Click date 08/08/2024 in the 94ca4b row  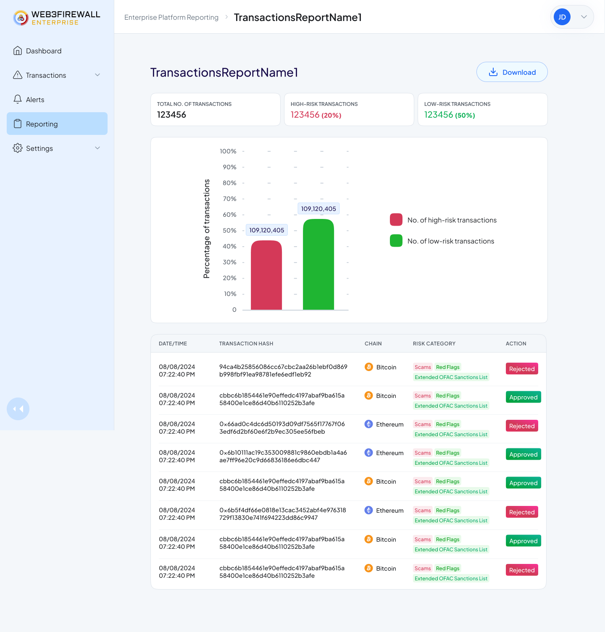177,367
